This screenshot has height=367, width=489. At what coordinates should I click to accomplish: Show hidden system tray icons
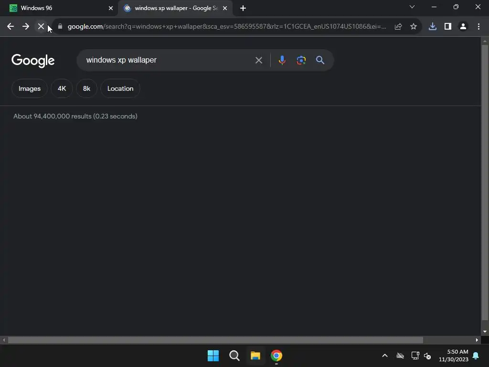[385, 356]
